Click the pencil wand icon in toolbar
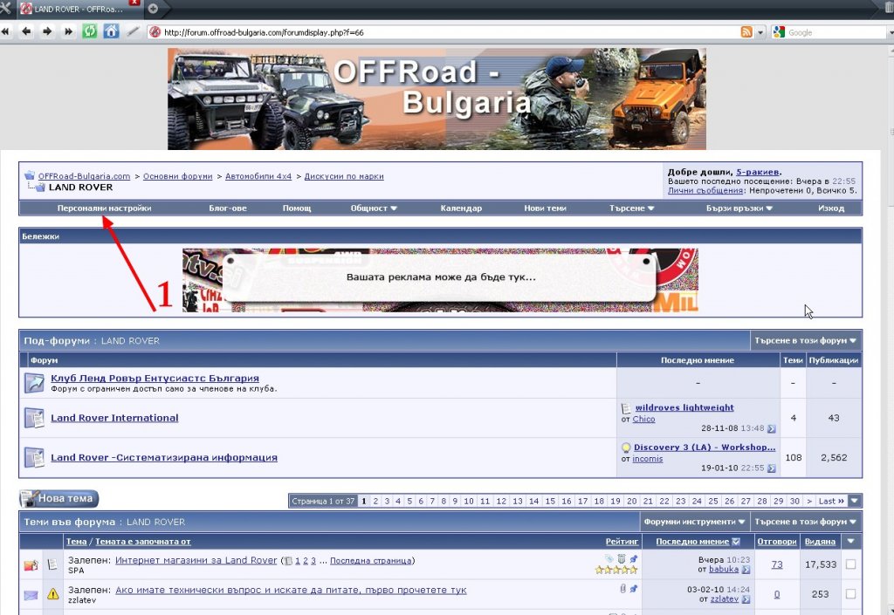 tap(133, 32)
